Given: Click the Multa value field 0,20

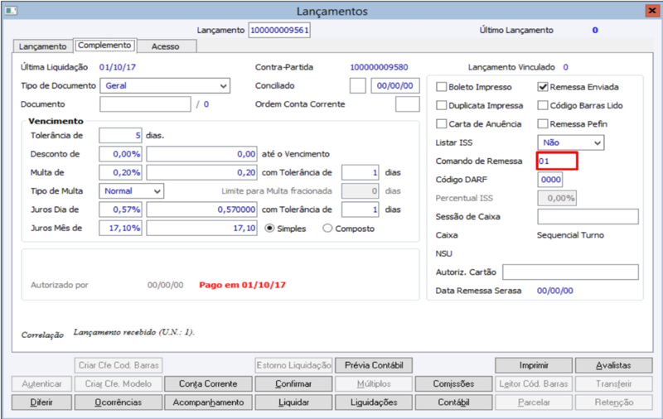Looking at the screenshot, I should coord(201,172).
